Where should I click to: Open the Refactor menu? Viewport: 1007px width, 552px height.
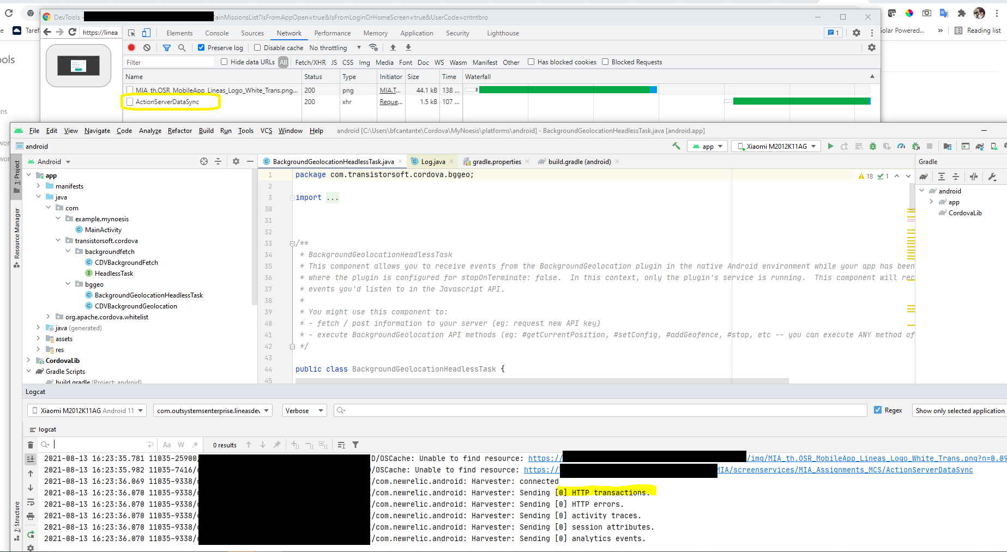click(180, 131)
